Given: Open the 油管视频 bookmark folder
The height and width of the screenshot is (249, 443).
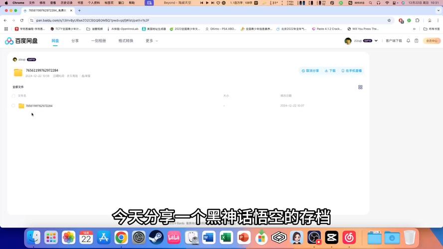Looking at the screenshot, I should 95,29.
